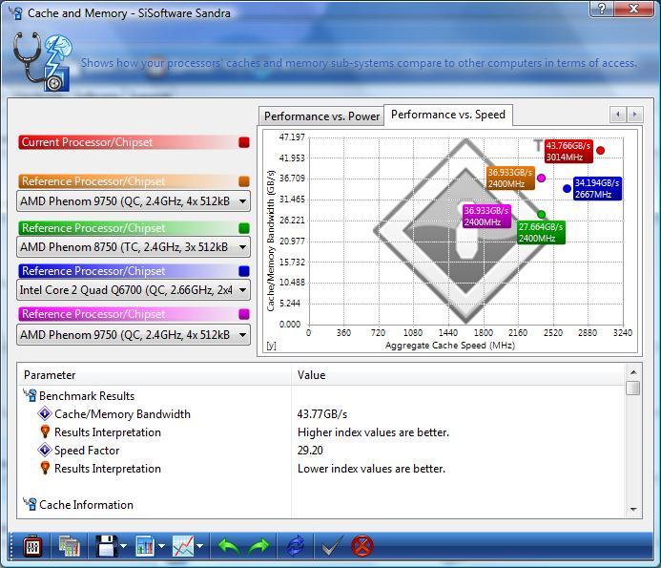Viewport: 661px width, 568px height.
Task: Click the orange reference processor color swatch
Action: click(x=243, y=181)
